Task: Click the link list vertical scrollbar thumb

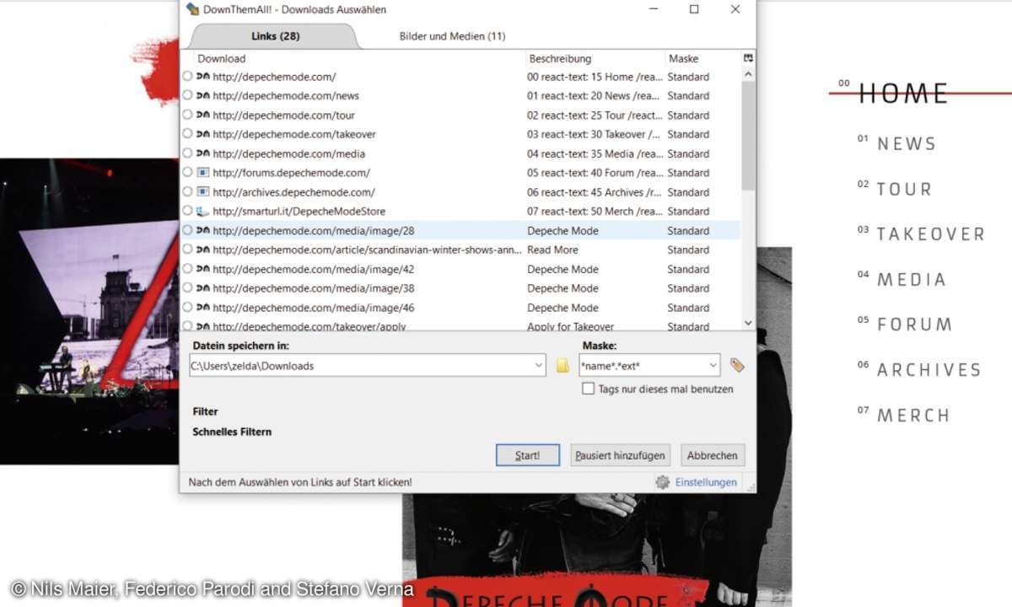Action: tap(748, 135)
